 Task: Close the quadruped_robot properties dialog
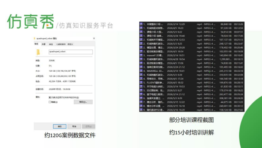(x=94, y=39)
